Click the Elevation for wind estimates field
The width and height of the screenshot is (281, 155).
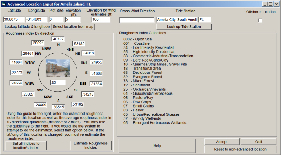tap(101, 20)
